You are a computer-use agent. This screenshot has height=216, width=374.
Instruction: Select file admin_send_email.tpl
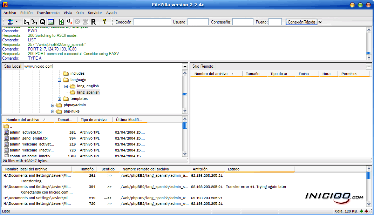29,138
